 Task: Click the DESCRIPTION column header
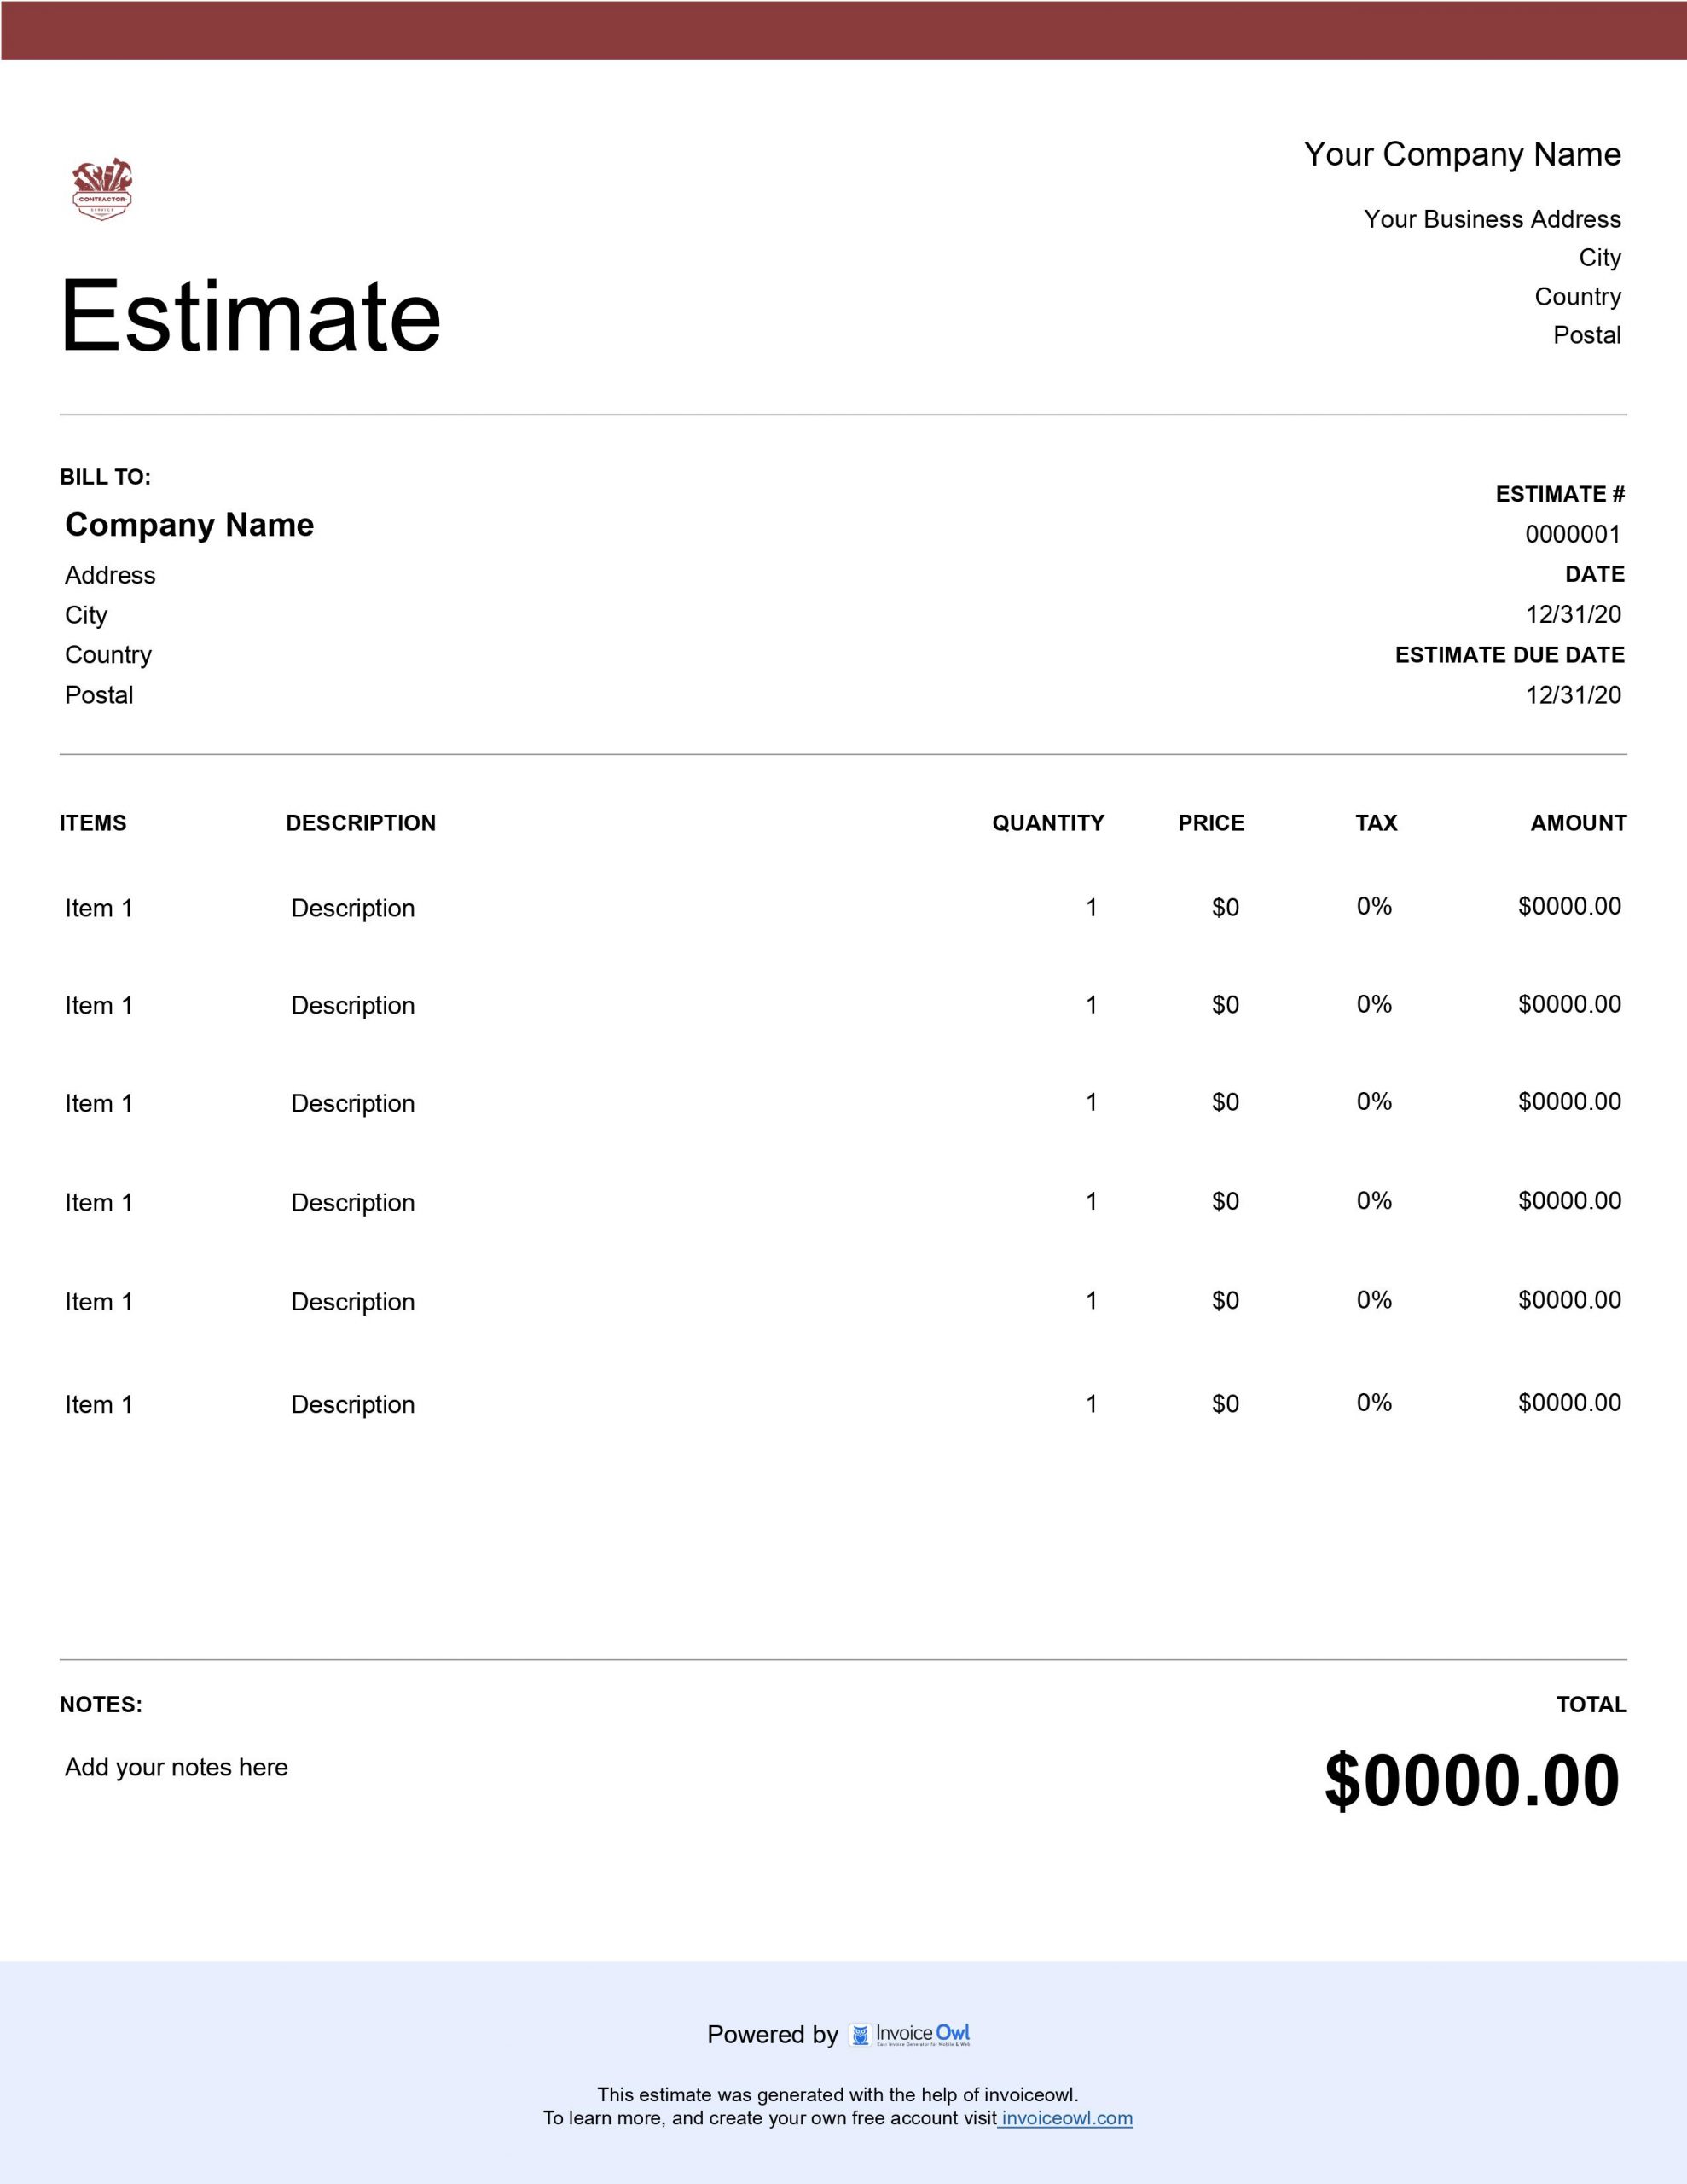(x=360, y=823)
